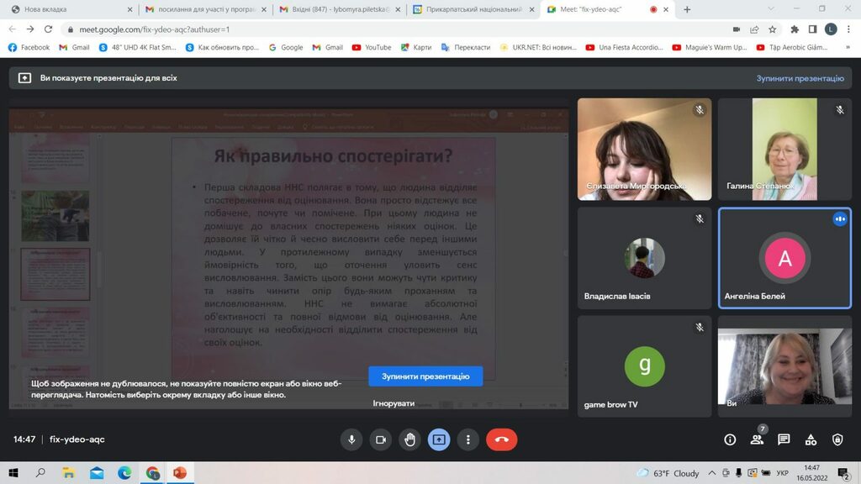Click the present screen icon
The image size is (861, 484).
pyautogui.click(x=439, y=439)
